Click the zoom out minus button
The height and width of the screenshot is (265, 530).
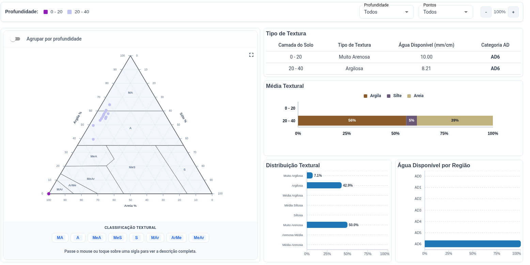tap(486, 12)
